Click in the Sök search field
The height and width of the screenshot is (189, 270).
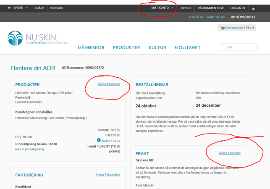click(239, 47)
